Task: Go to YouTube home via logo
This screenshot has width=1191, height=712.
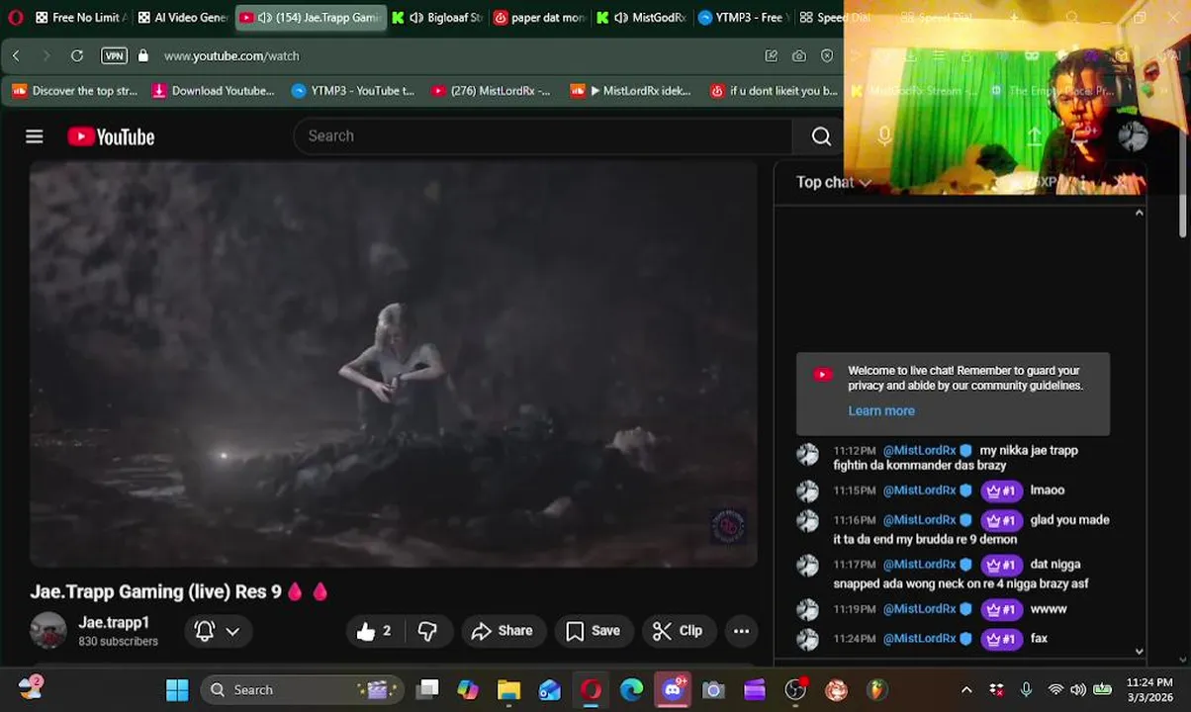Action: pos(111,136)
